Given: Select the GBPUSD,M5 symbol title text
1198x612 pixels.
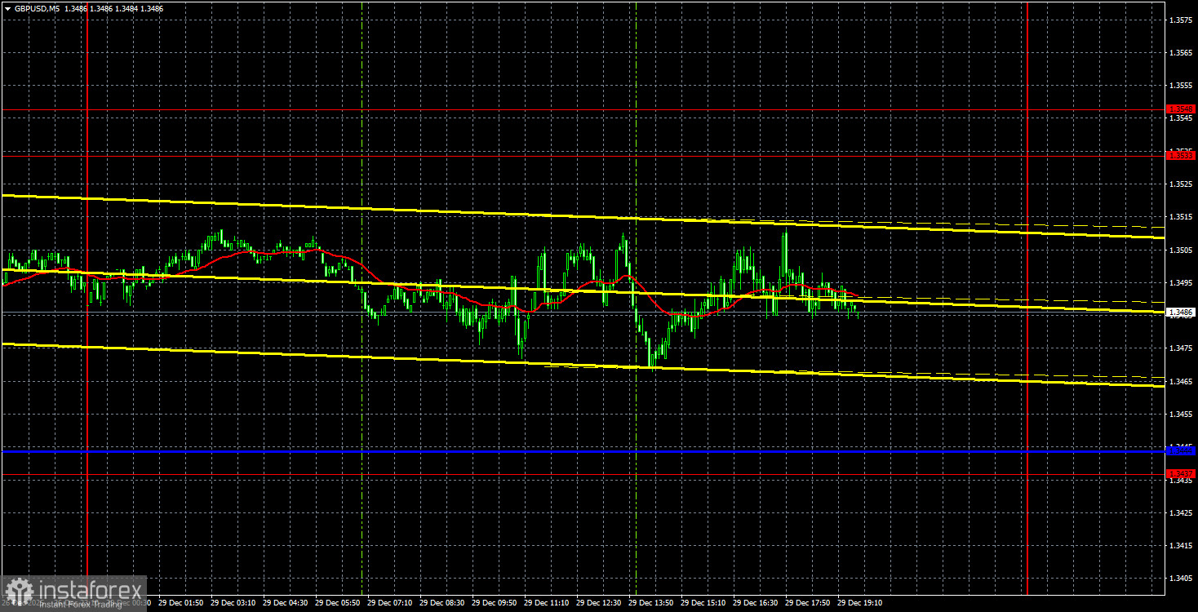Looking at the screenshot, I should [x=41, y=7].
